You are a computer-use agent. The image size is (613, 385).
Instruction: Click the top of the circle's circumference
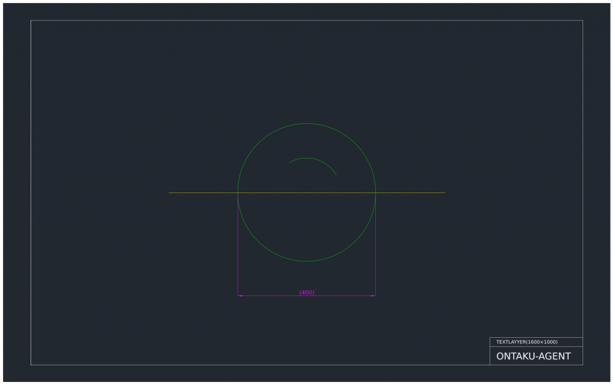click(306, 123)
